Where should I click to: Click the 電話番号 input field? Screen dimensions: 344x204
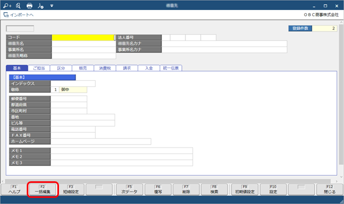coord(73,129)
